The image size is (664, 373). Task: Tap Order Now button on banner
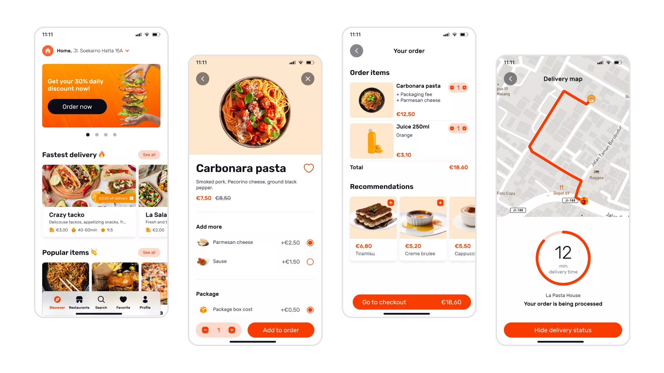click(77, 107)
